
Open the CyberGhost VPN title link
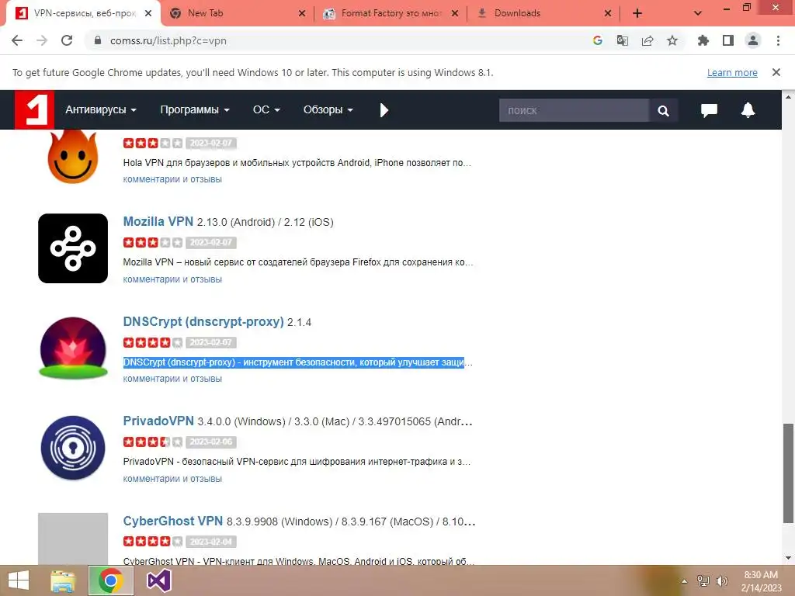point(173,521)
